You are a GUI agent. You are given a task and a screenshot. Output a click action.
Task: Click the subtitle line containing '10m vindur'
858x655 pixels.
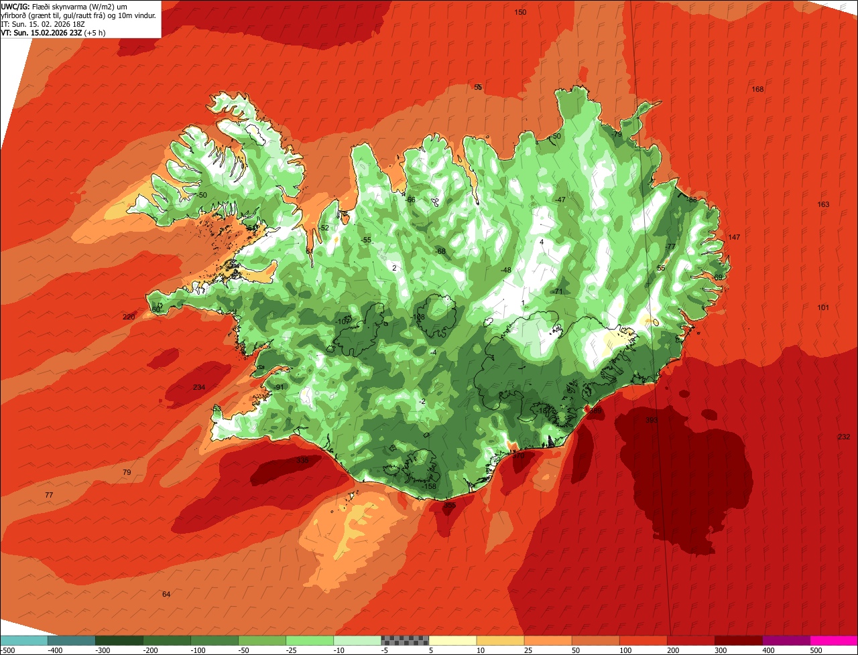79,15
